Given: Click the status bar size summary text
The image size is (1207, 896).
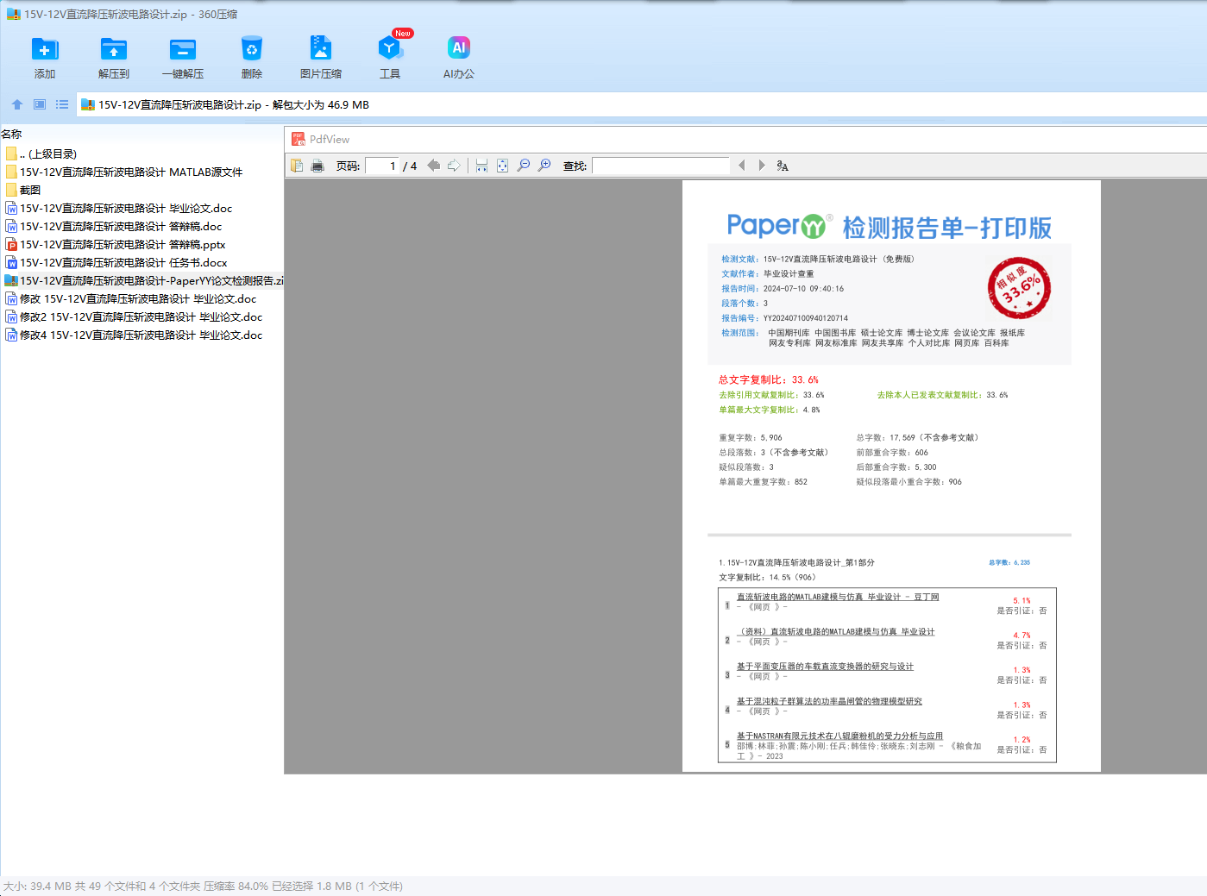Looking at the screenshot, I should [203, 887].
